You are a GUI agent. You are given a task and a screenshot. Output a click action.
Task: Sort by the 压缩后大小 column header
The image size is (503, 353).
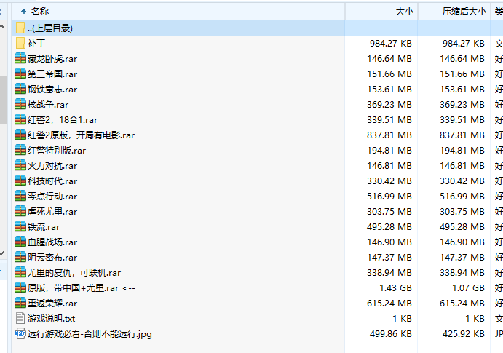click(454, 12)
